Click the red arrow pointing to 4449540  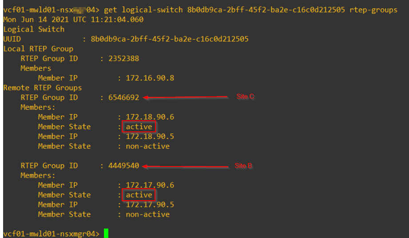[x=186, y=167]
